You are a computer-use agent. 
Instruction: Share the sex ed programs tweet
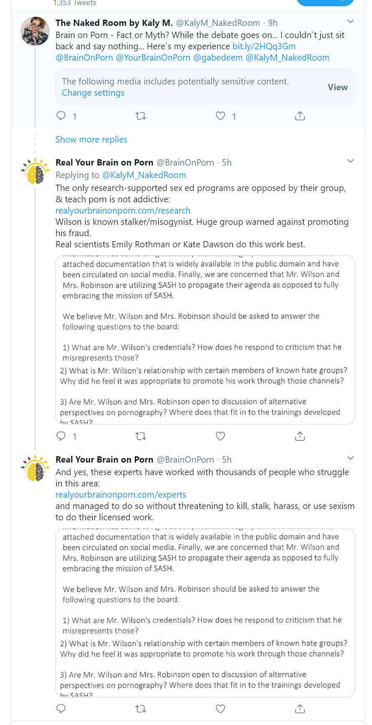click(x=300, y=436)
